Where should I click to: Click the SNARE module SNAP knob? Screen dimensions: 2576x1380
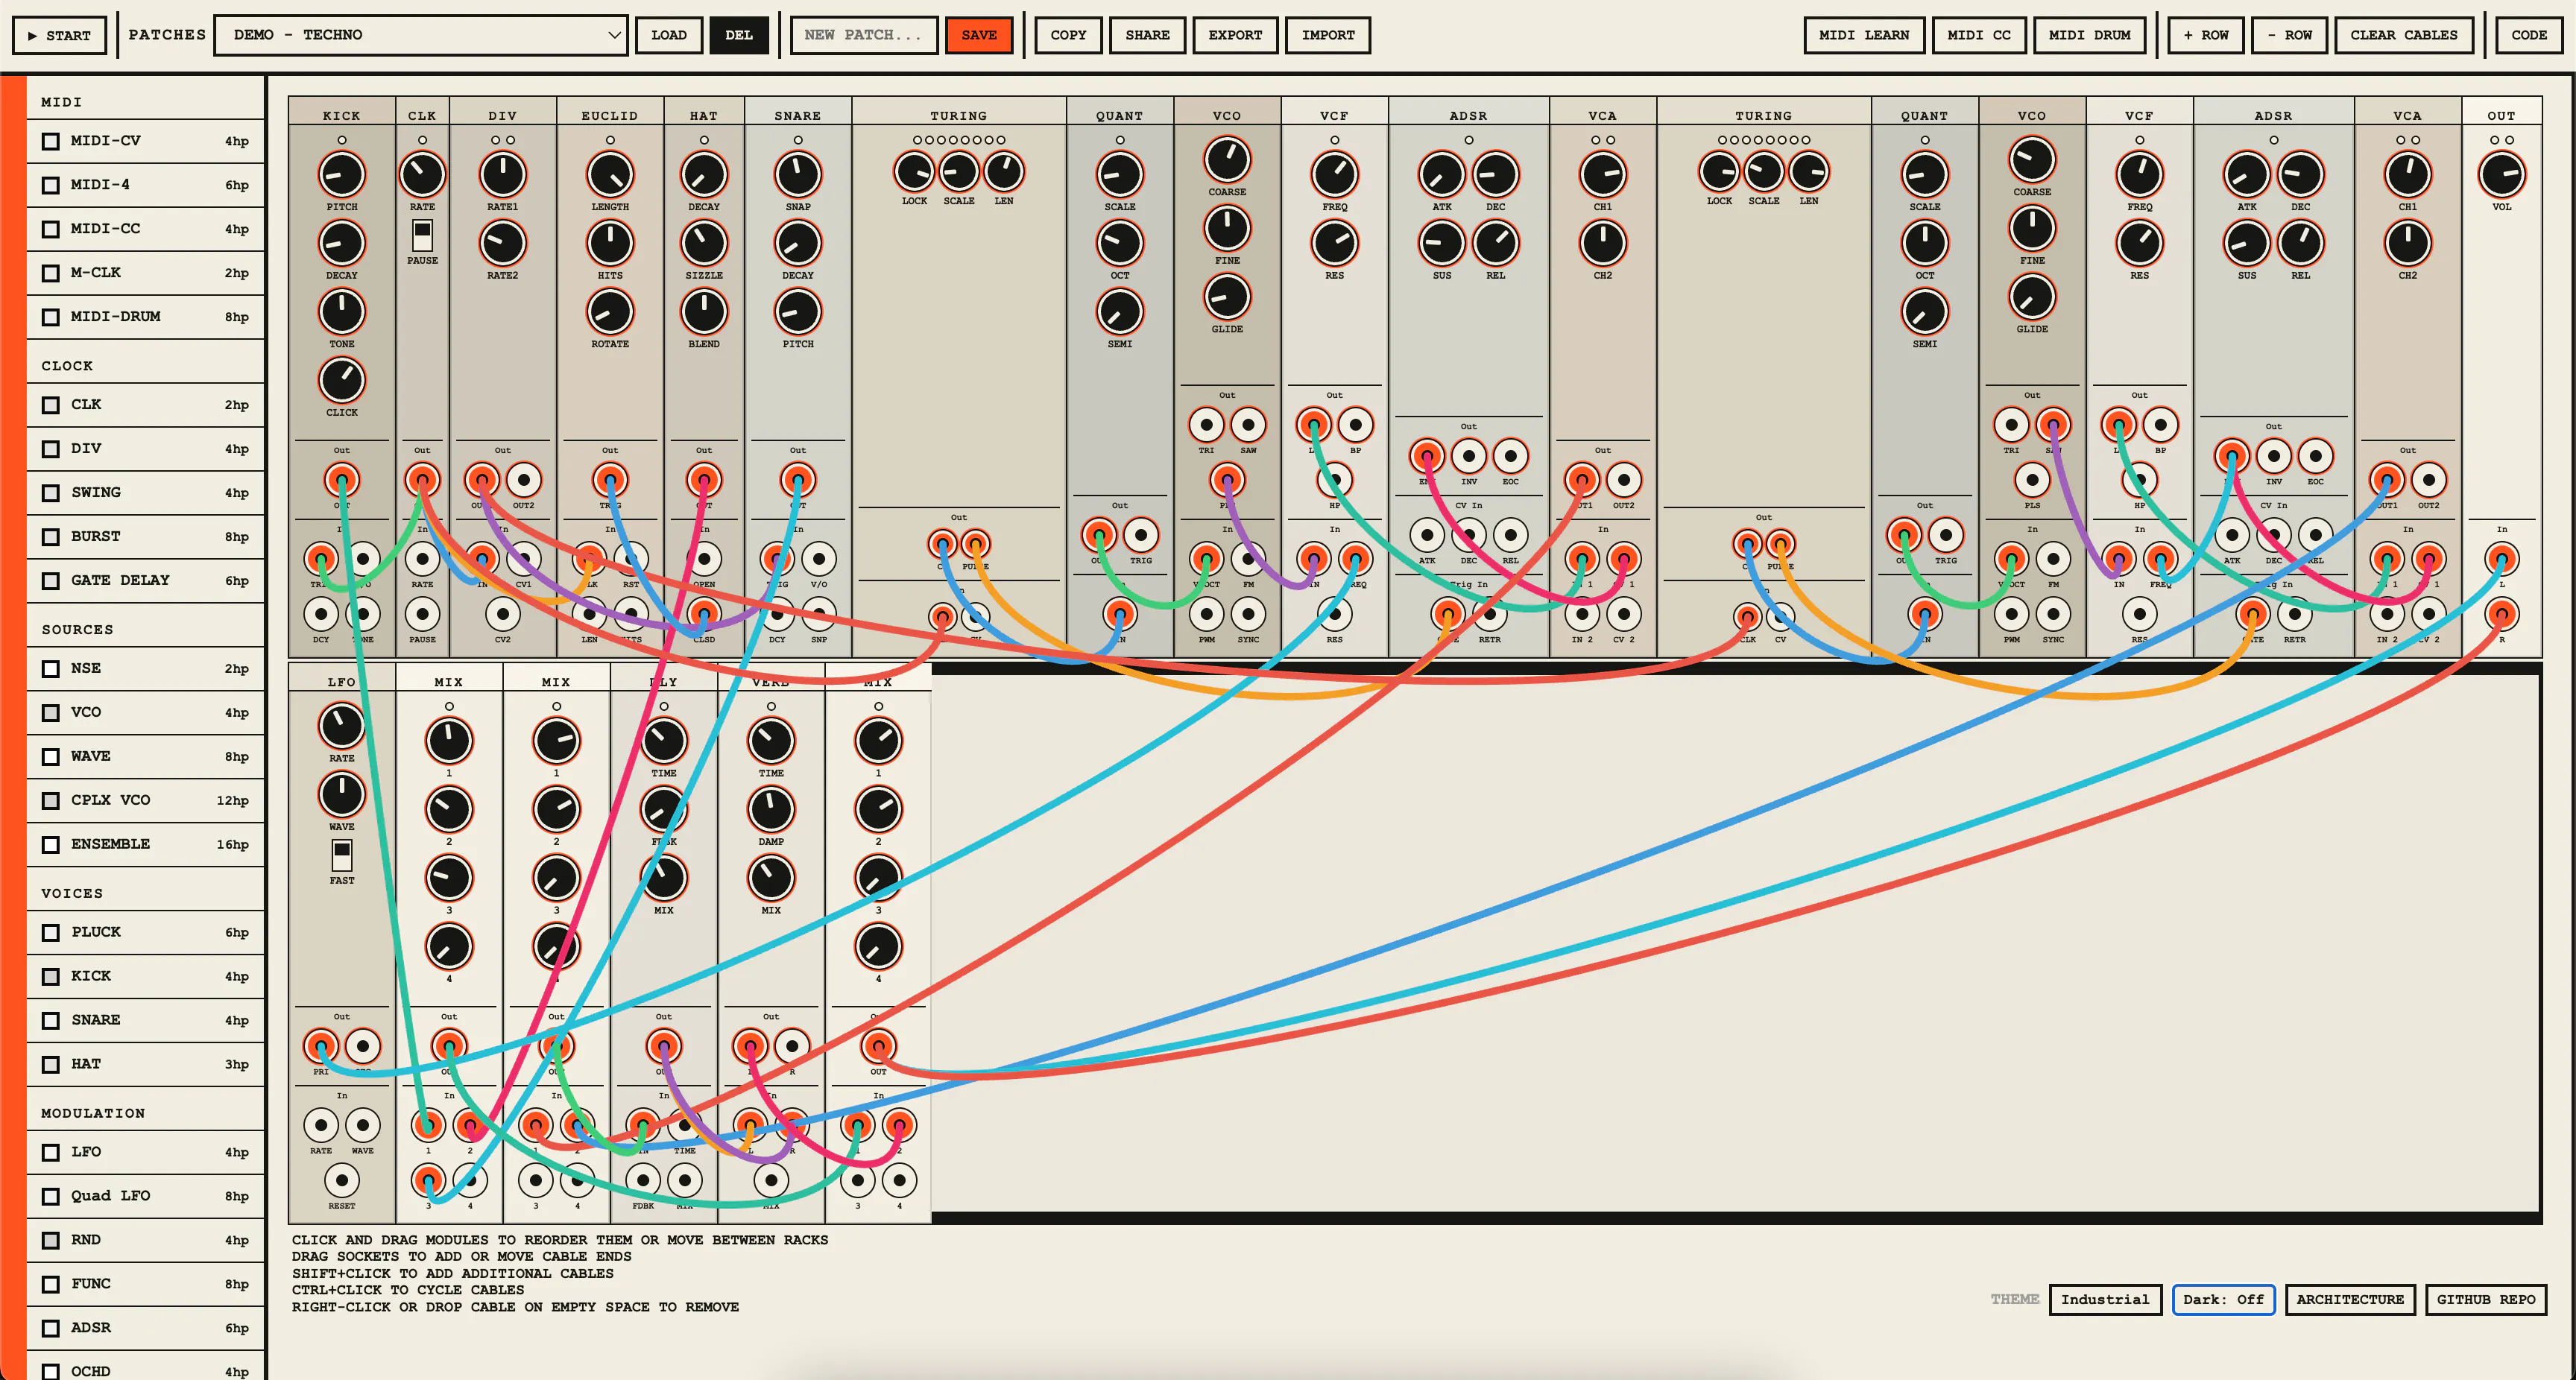tap(798, 175)
